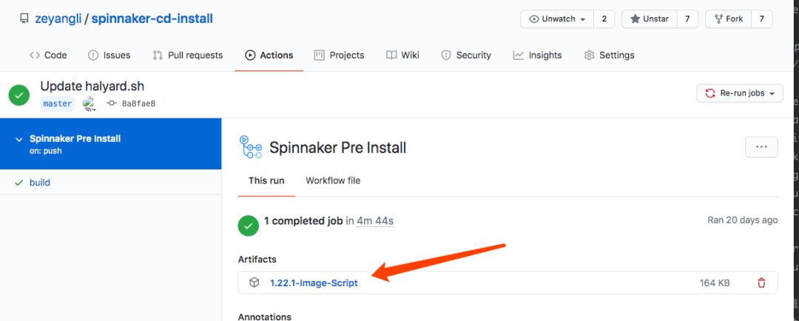Click the green completed job status icon
799x321 pixels.
(249, 225)
